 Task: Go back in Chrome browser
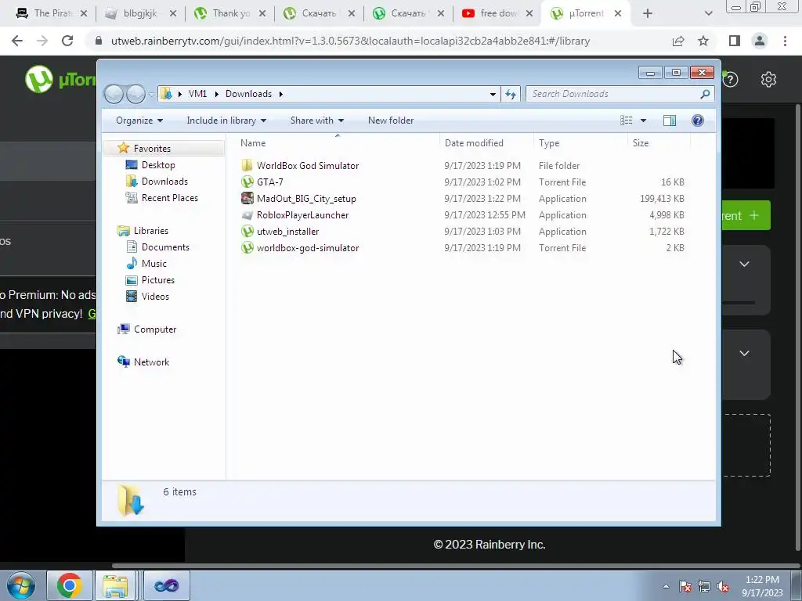click(17, 41)
